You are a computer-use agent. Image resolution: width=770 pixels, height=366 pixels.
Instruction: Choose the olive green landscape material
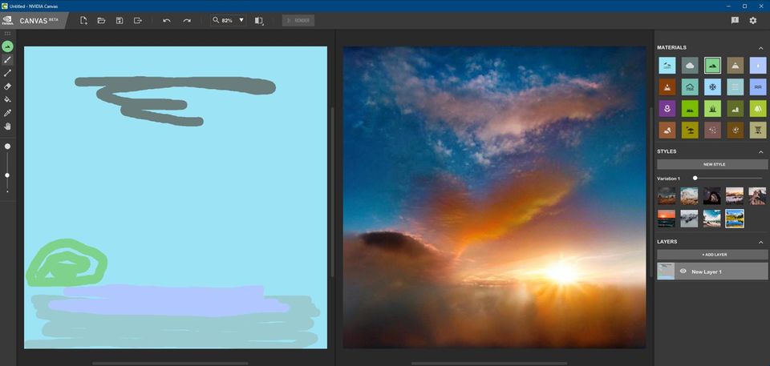coord(736,108)
